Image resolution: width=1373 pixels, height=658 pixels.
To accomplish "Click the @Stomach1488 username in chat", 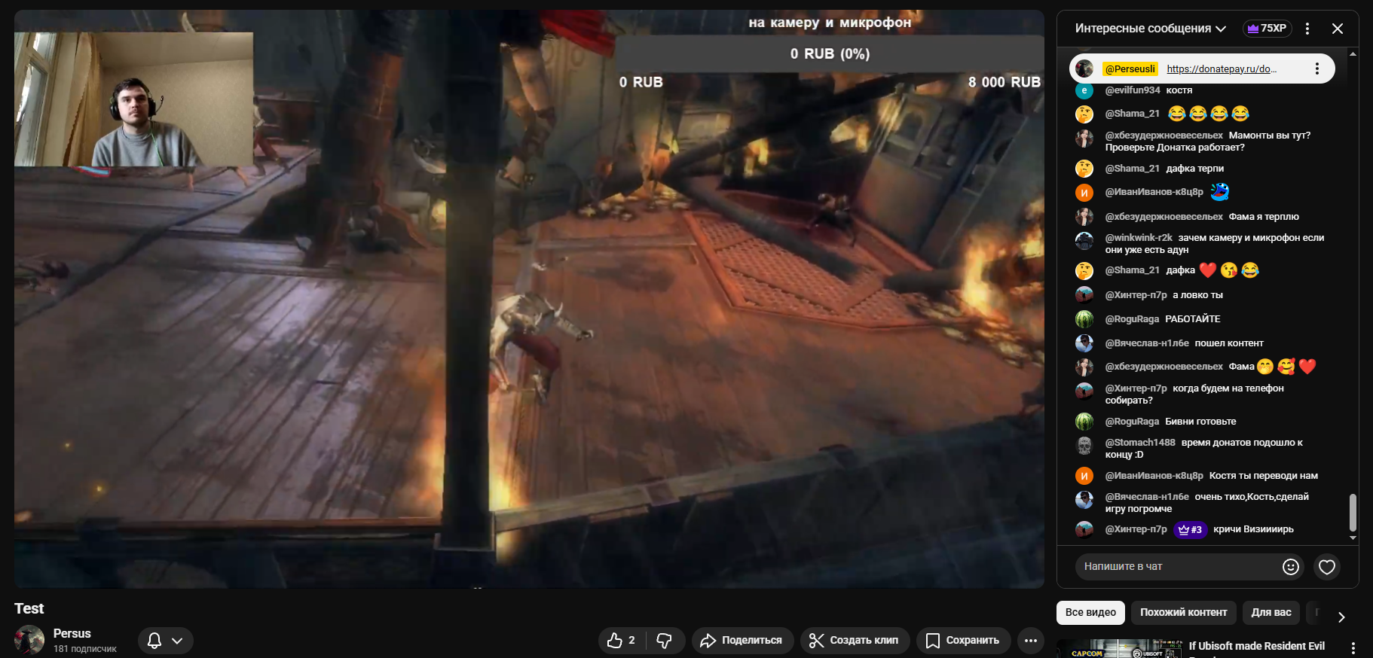I will pos(1140,443).
